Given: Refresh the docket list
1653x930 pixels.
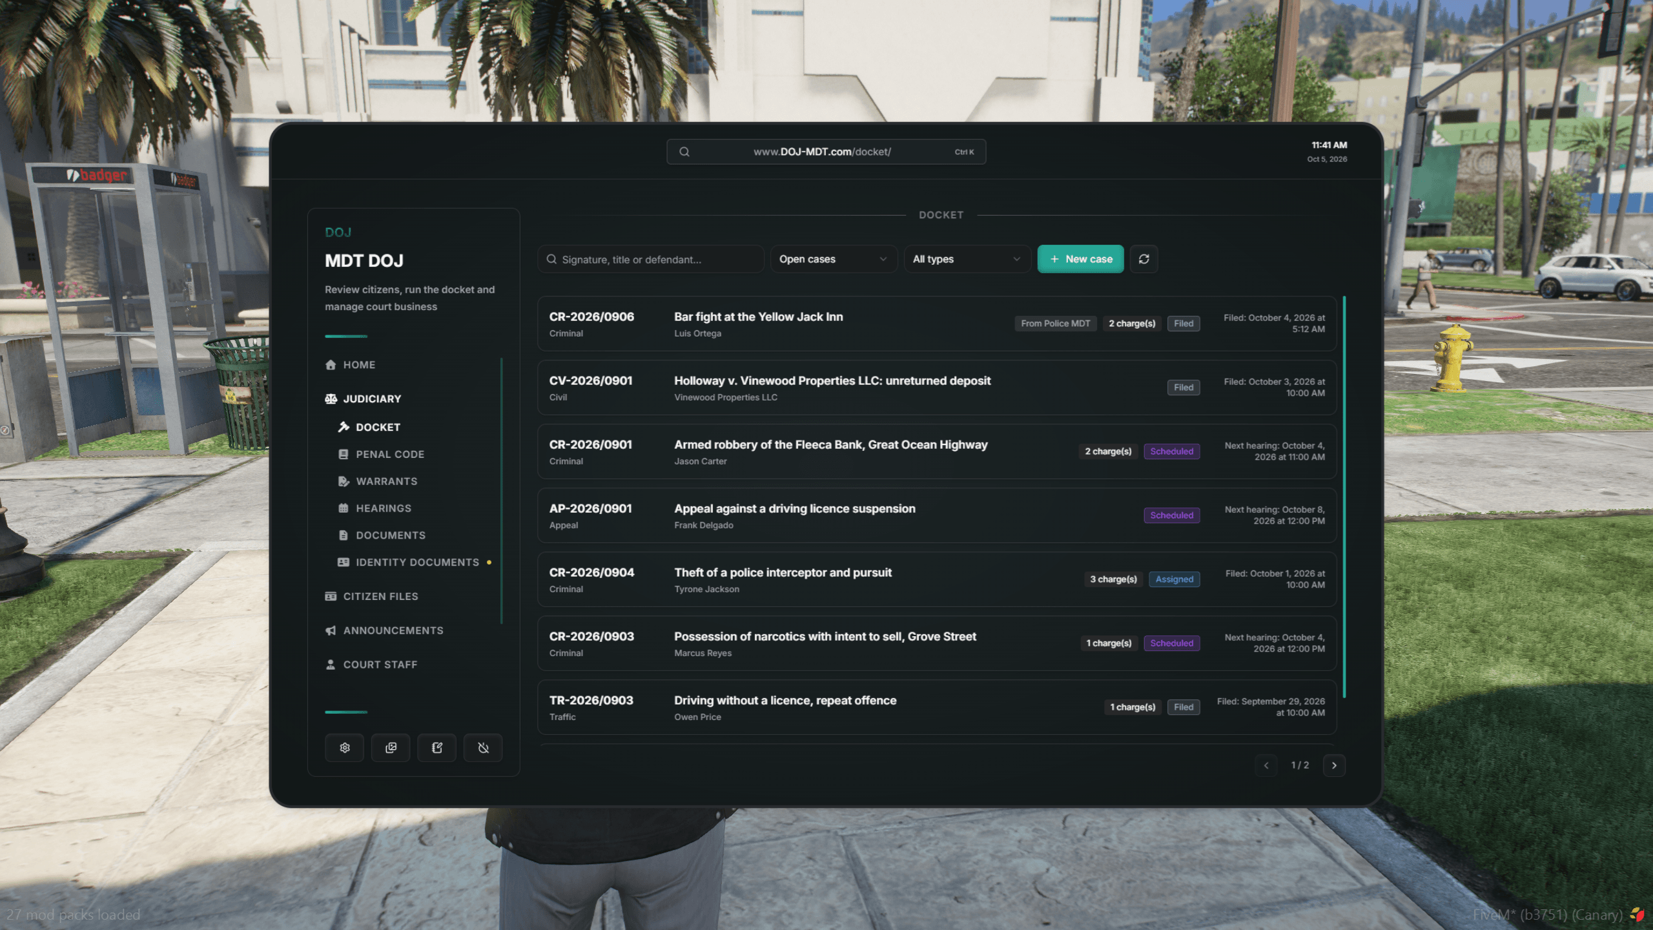Looking at the screenshot, I should coord(1144,259).
